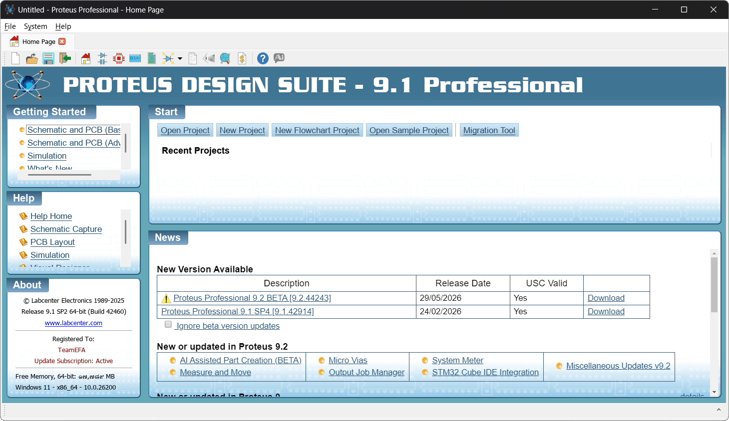Click Getting Started horizontal scrollbar

(60, 175)
